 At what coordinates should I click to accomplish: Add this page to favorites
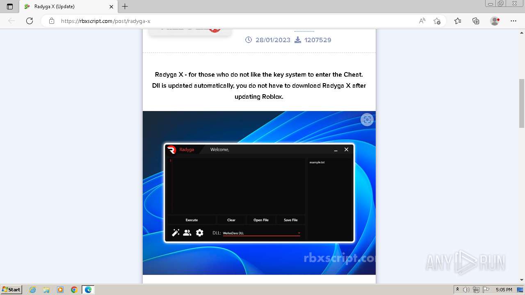pyautogui.click(x=437, y=21)
